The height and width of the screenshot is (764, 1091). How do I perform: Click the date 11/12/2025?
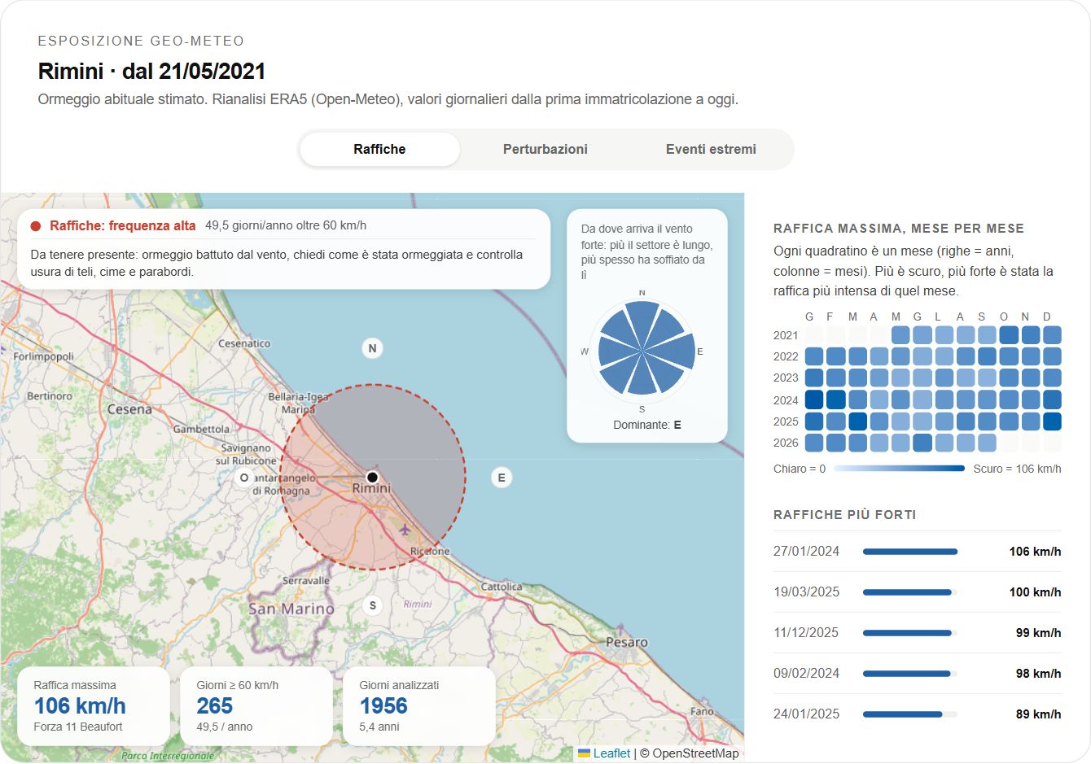(806, 633)
